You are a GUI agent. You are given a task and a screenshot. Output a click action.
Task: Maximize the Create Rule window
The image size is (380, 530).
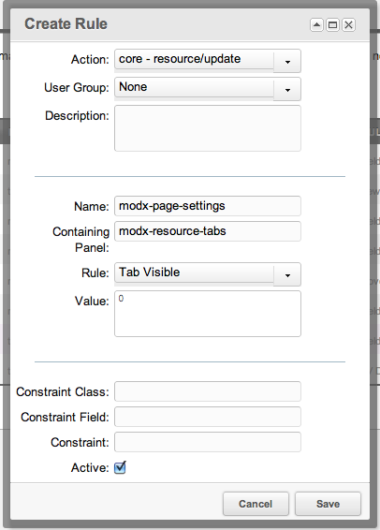click(x=332, y=24)
